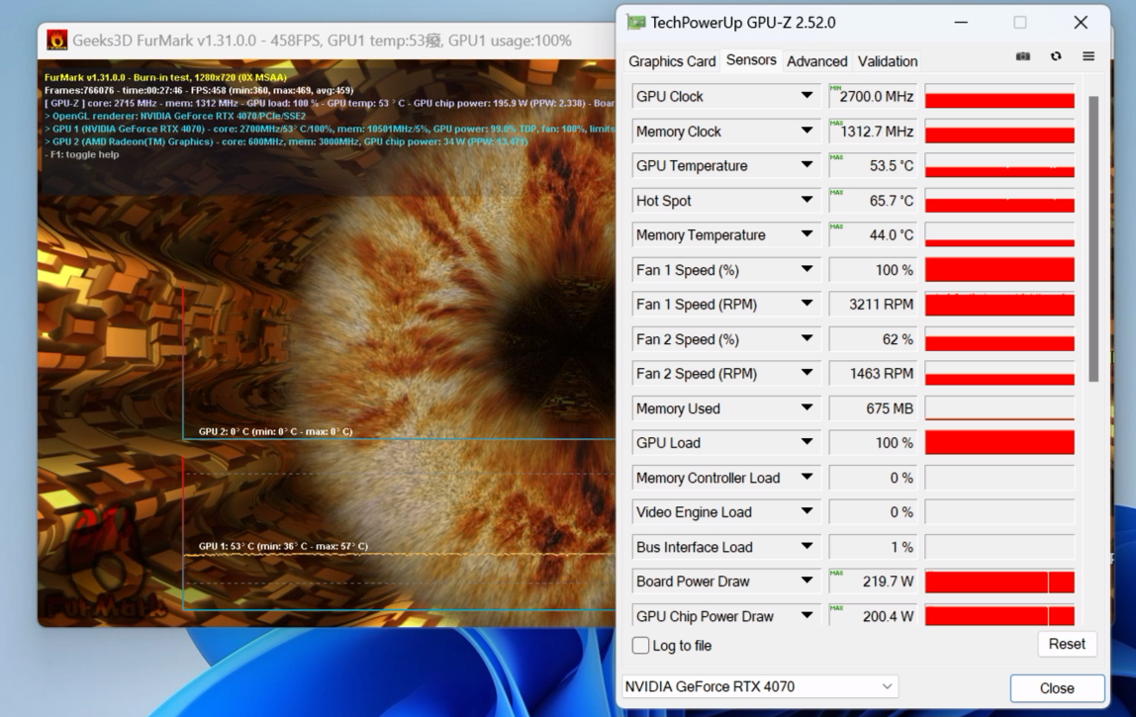The height and width of the screenshot is (717, 1136).
Task: Click the Board Power Draw value field
Action: [873, 582]
